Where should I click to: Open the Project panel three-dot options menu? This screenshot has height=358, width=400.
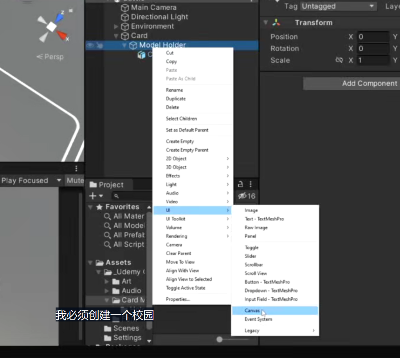251,184
